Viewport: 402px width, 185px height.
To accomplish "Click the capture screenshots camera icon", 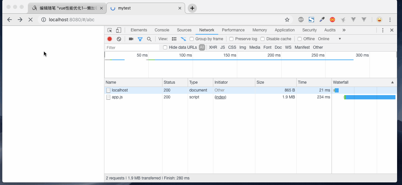I will (131, 39).
